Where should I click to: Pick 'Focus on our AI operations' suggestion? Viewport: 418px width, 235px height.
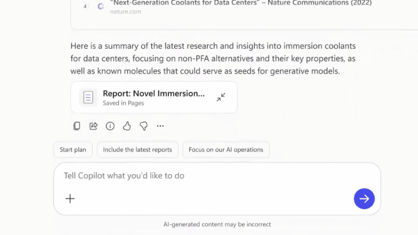(x=226, y=150)
